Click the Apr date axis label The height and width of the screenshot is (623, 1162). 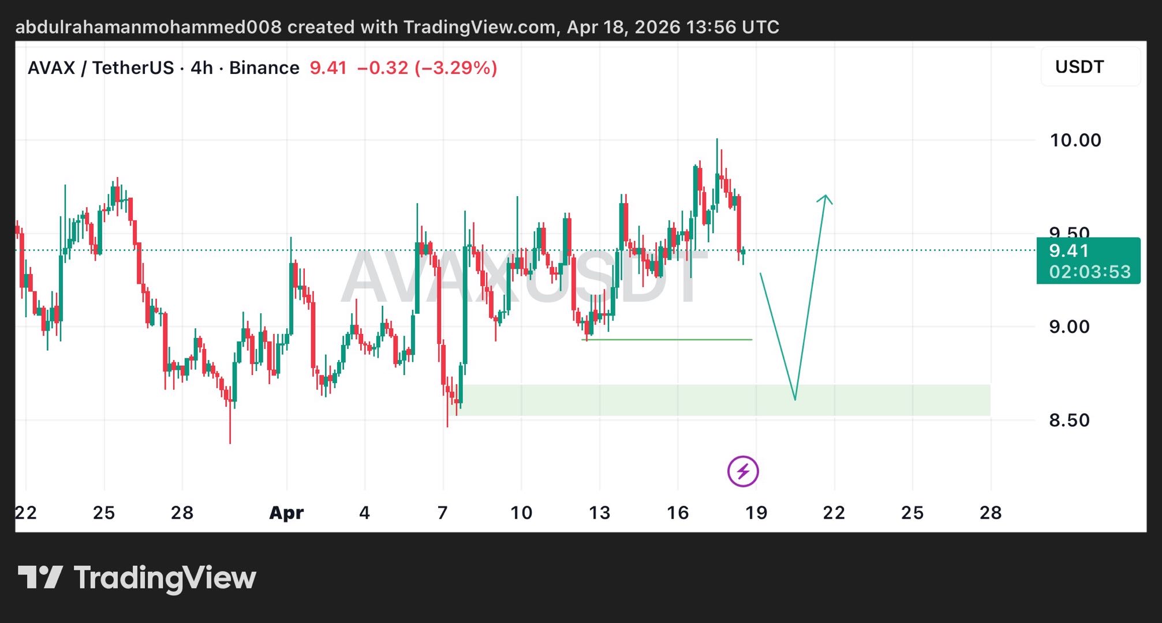[x=286, y=513]
